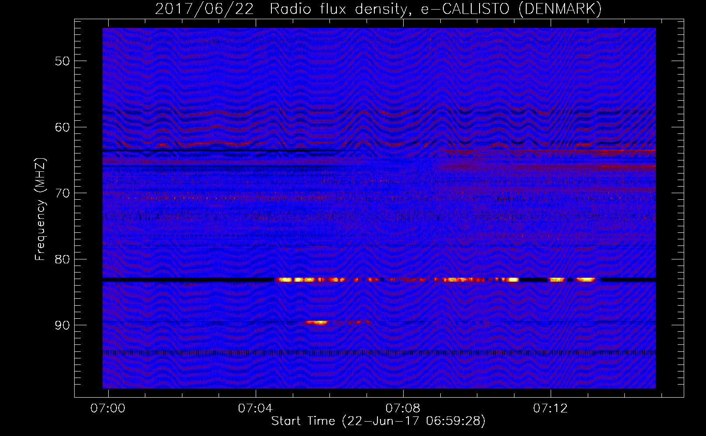Click the 80 MHz frequency tick label
The image size is (706, 436).
click(62, 259)
